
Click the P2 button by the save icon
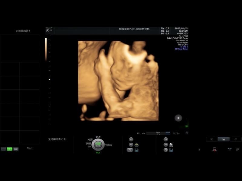coord(165,150)
